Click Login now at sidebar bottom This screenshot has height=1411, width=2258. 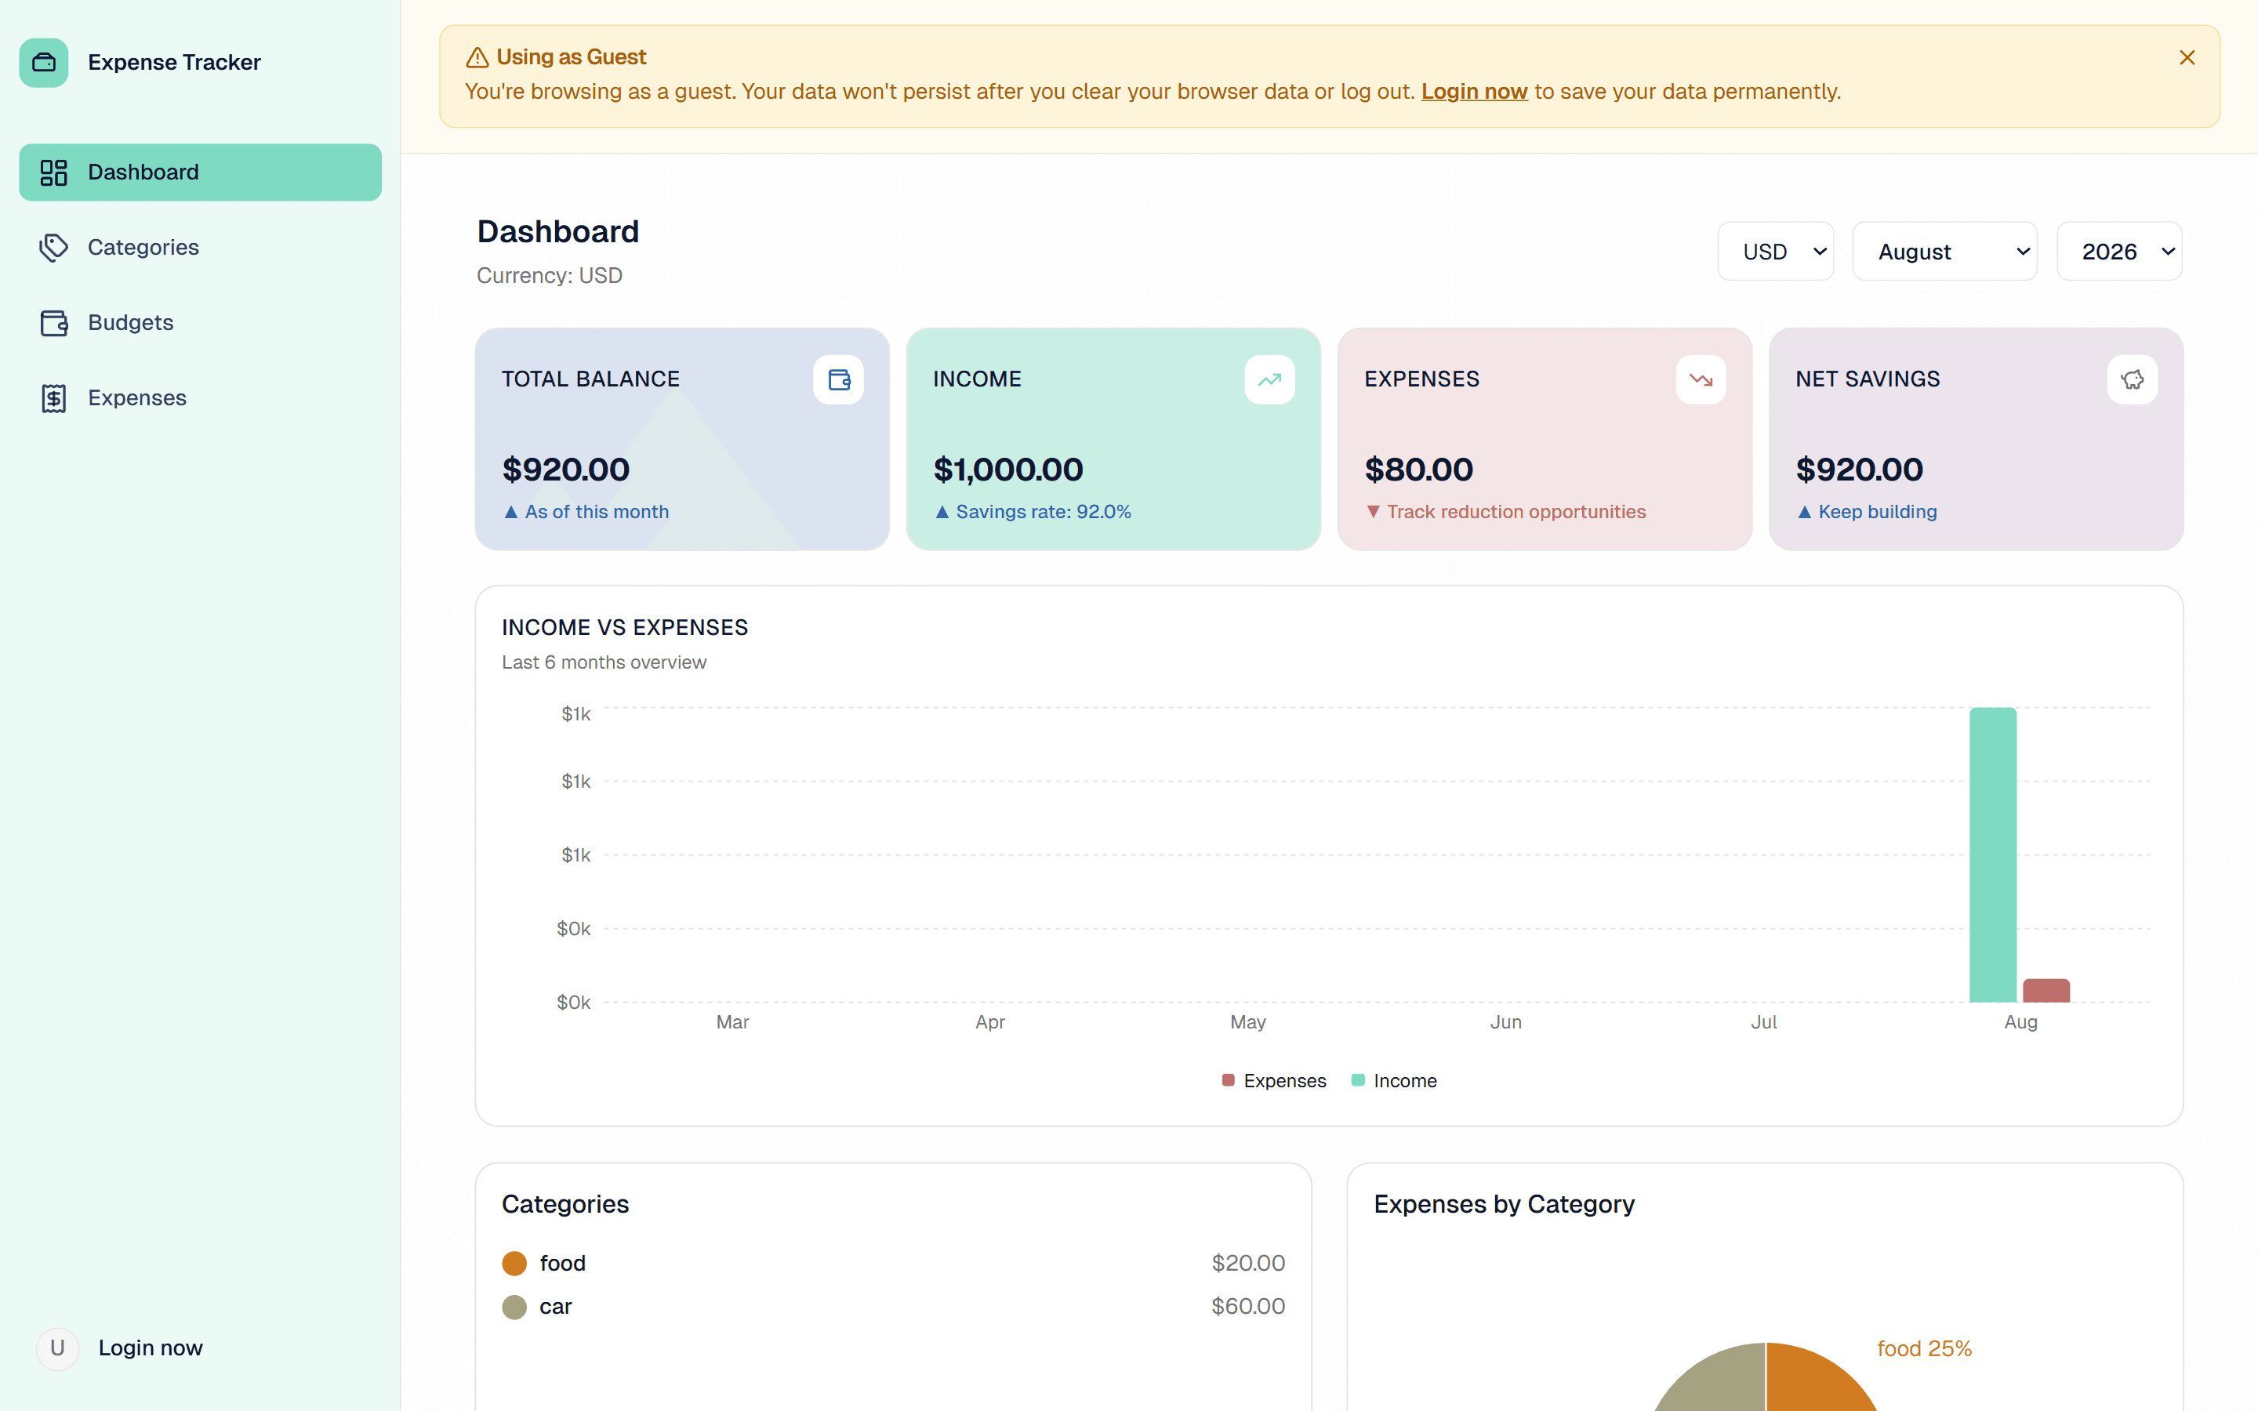point(151,1348)
